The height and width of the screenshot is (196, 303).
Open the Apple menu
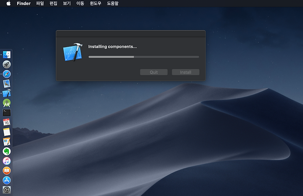pos(8,3)
